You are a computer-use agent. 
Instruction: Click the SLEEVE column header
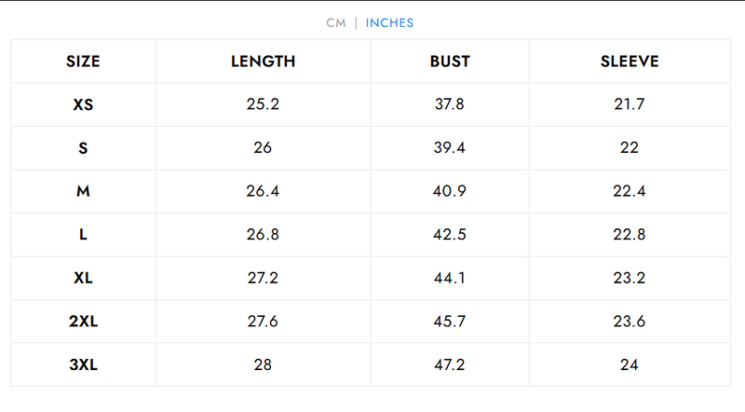pos(630,62)
